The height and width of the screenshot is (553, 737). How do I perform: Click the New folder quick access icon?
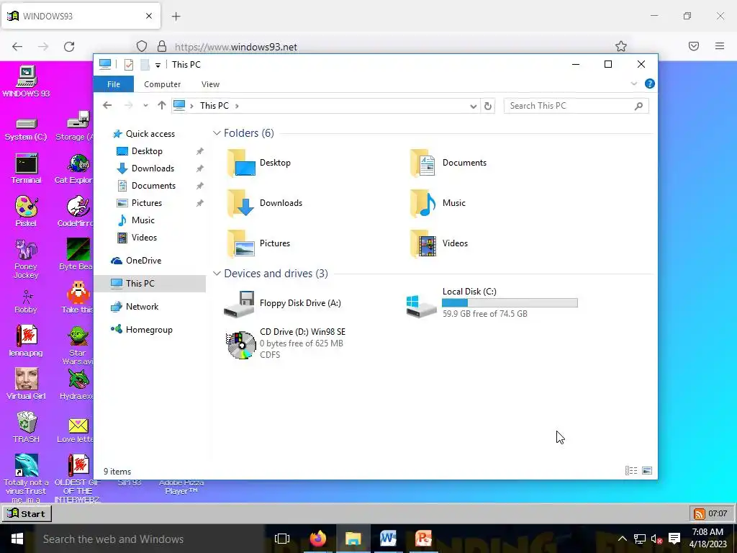point(145,65)
